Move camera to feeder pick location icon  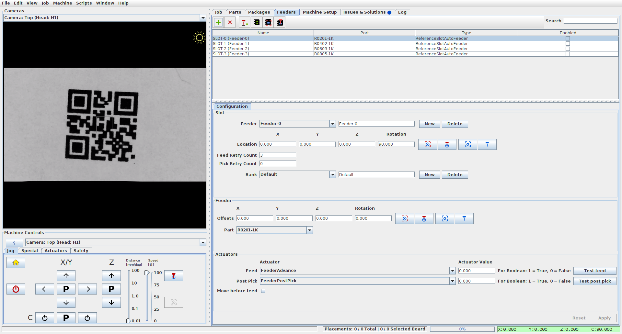tap(268, 22)
